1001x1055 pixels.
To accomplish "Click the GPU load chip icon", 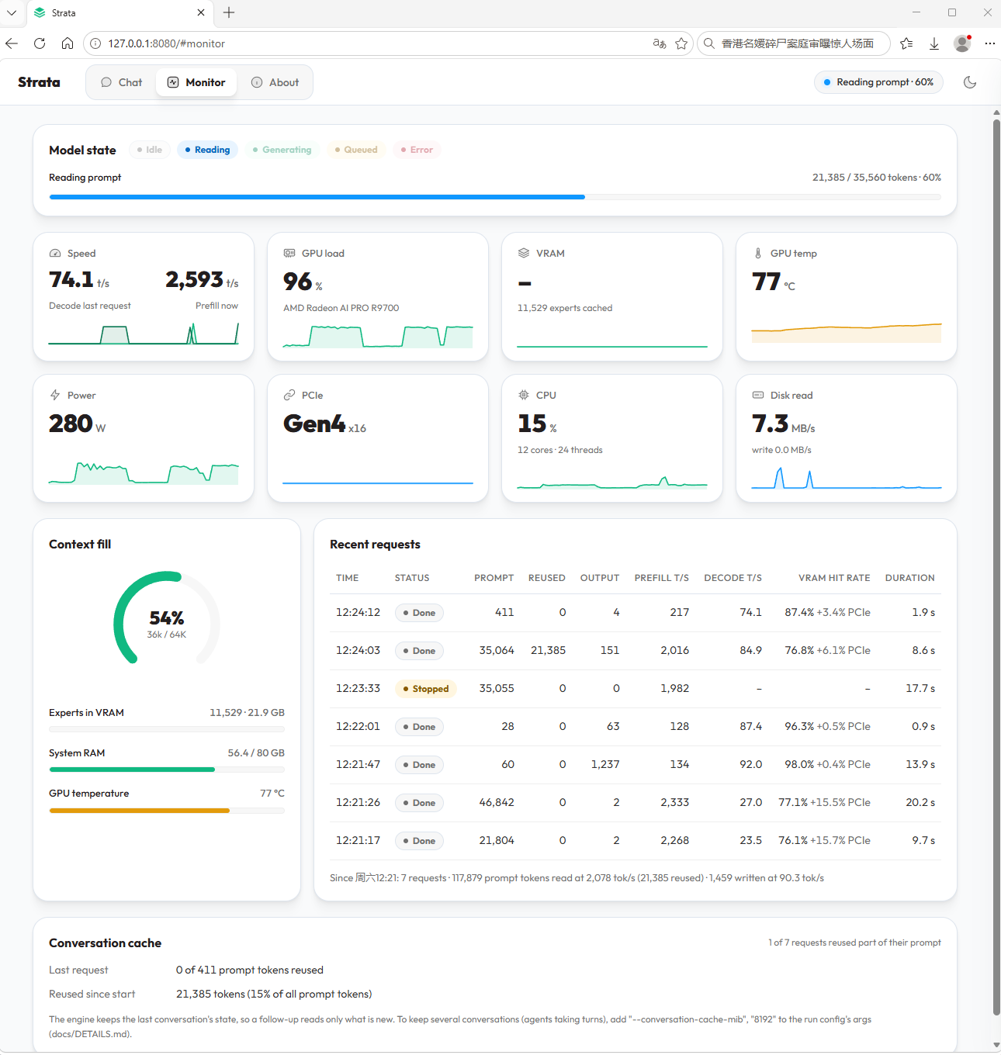I will 289,254.
